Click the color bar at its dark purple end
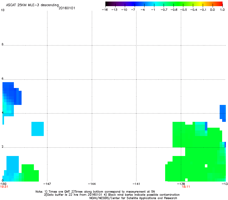 (x=108, y=4)
